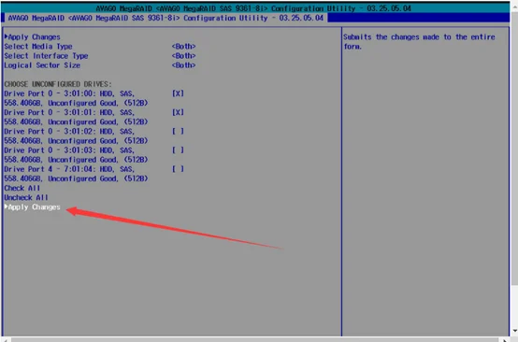Open Logical Sector Size <Both> option

(x=183, y=65)
